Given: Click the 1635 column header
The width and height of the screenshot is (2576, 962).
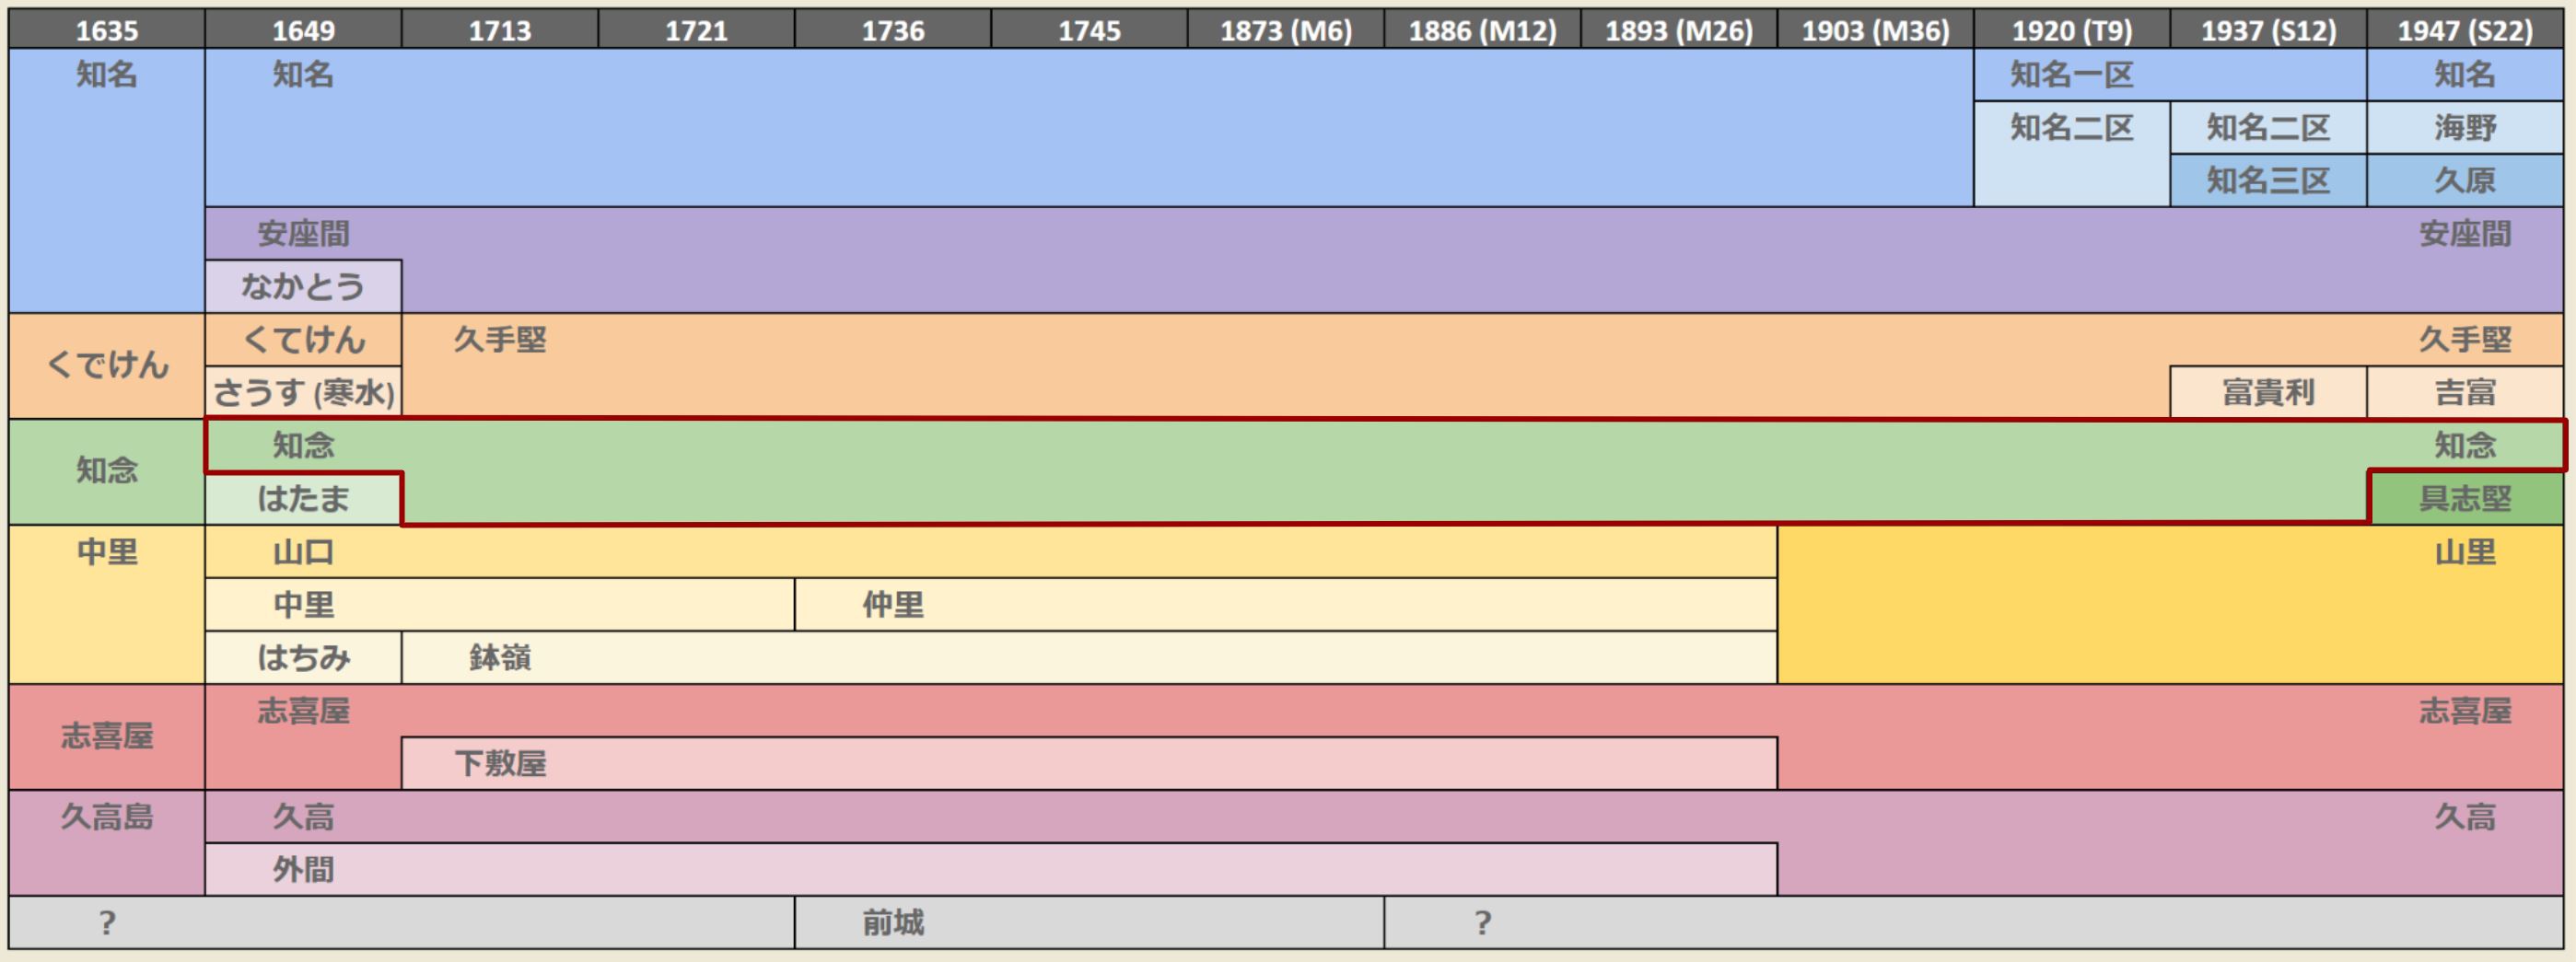Looking at the screenshot, I should 107,30.
